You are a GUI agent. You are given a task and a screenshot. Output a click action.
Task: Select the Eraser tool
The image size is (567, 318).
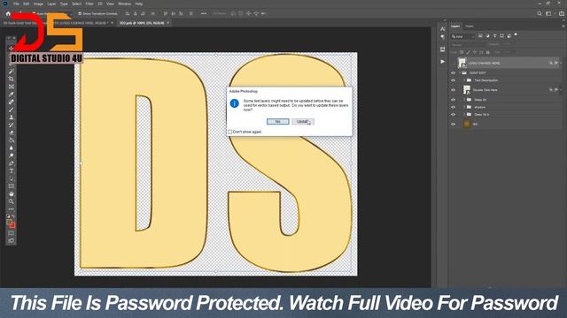click(12, 132)
